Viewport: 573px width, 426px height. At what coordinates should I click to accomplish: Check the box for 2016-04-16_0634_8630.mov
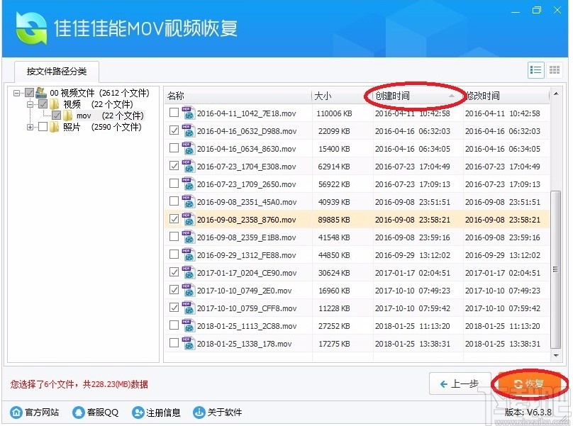[174, 148]
